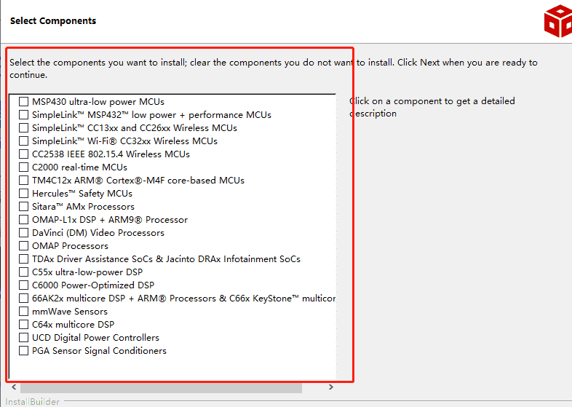572x407 pixels.
Task: Enable C55x ultra-low-power DSP checkbox
Action: click(x=24, y=272)
